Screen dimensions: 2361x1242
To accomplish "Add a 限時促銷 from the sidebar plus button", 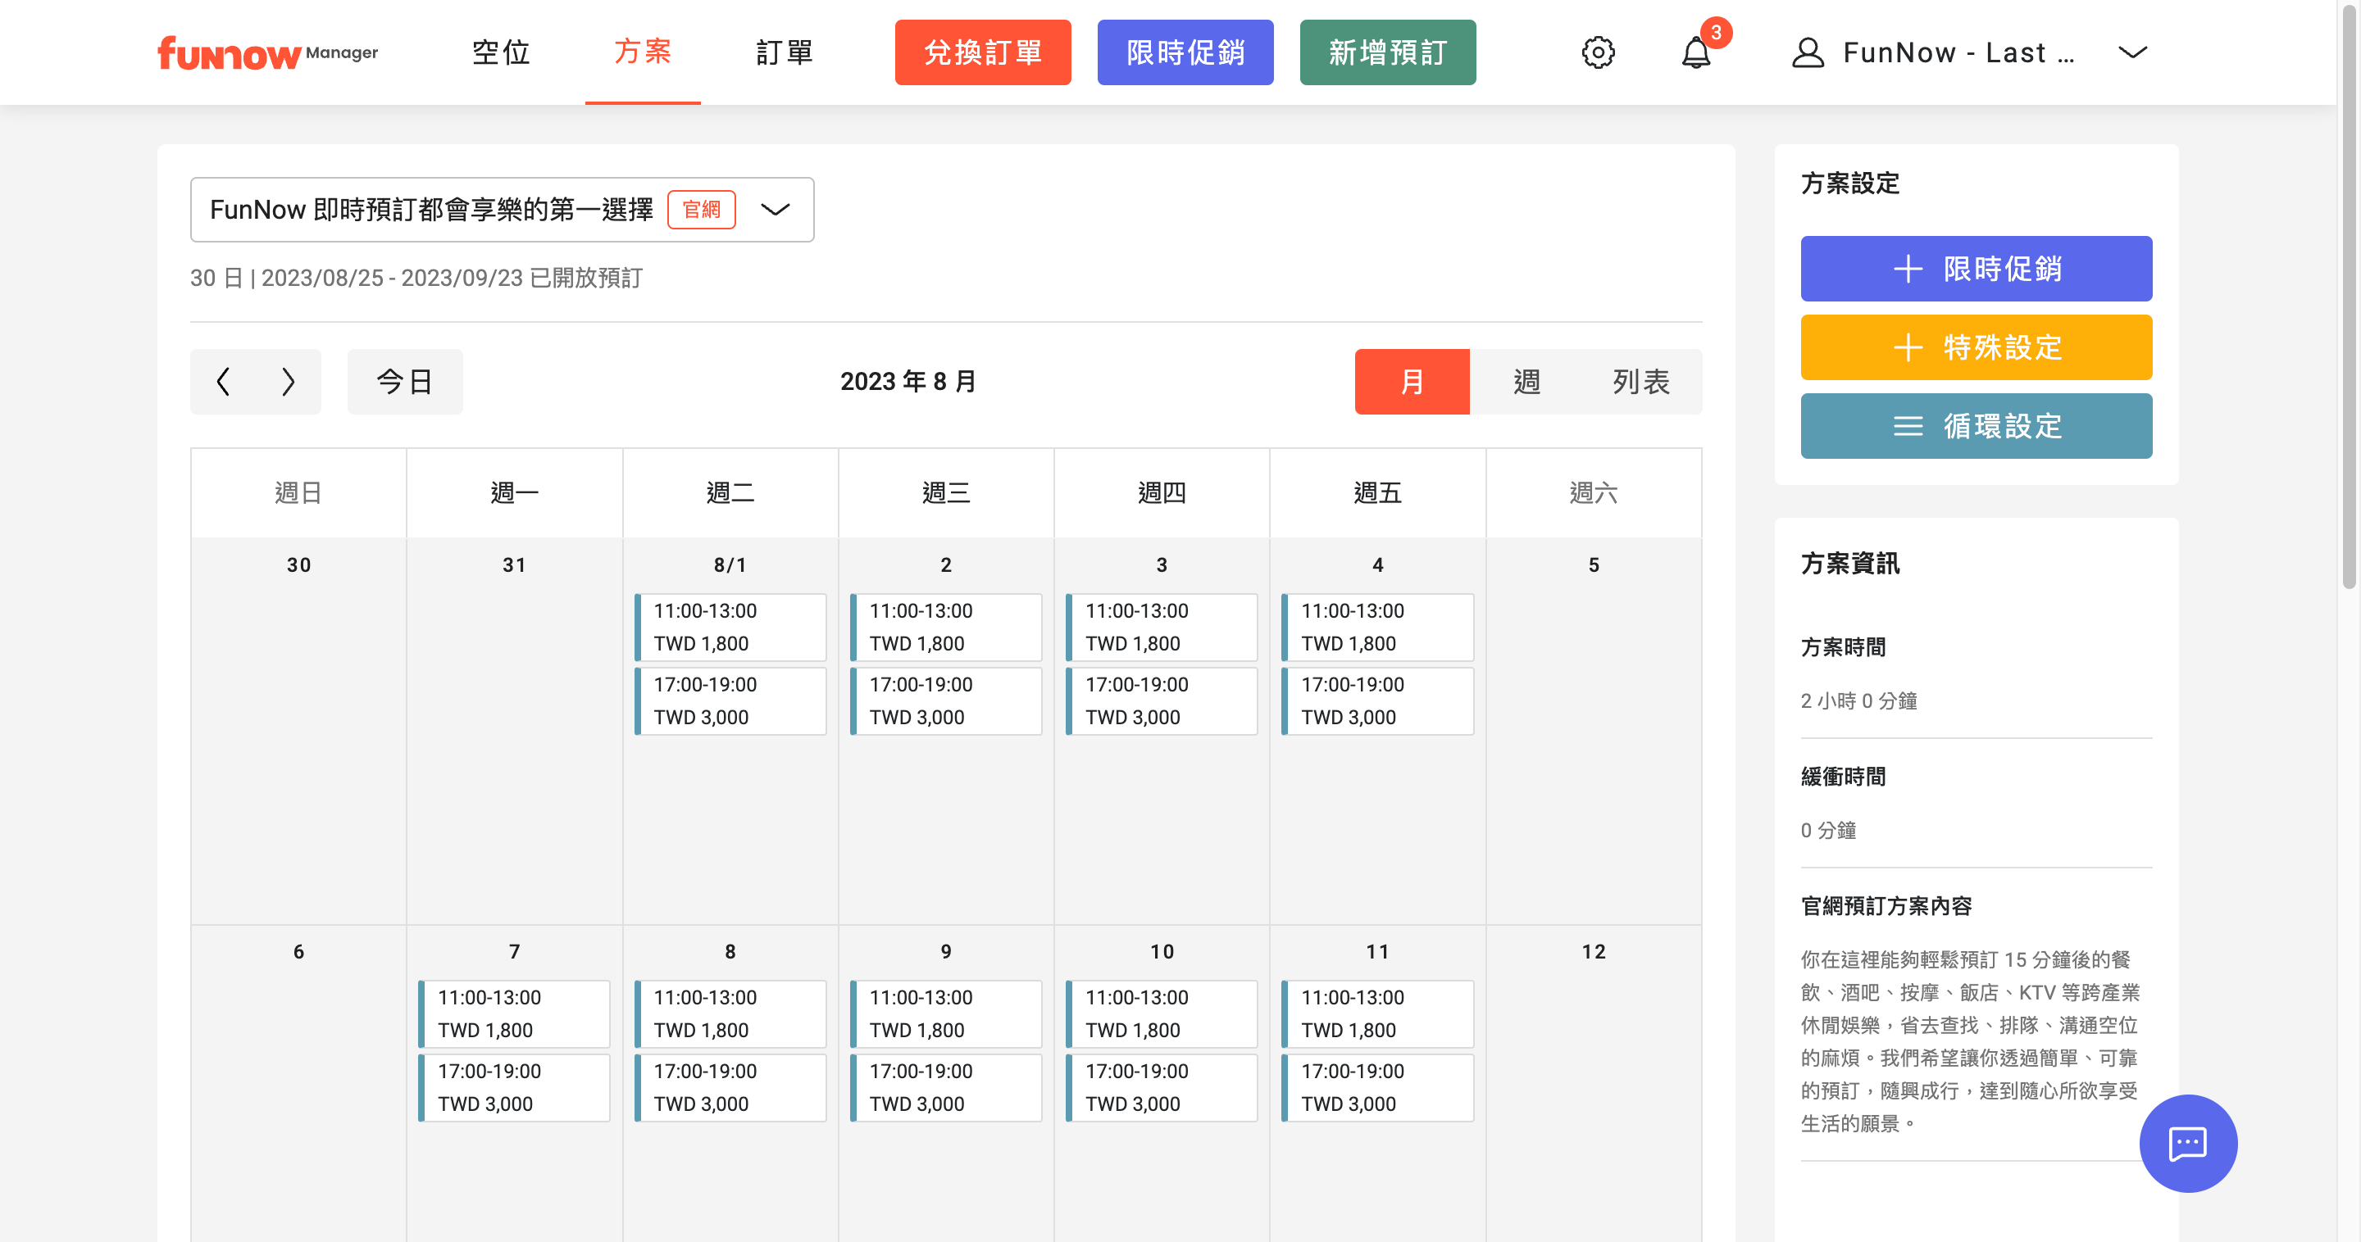I will click(1976, 269).
